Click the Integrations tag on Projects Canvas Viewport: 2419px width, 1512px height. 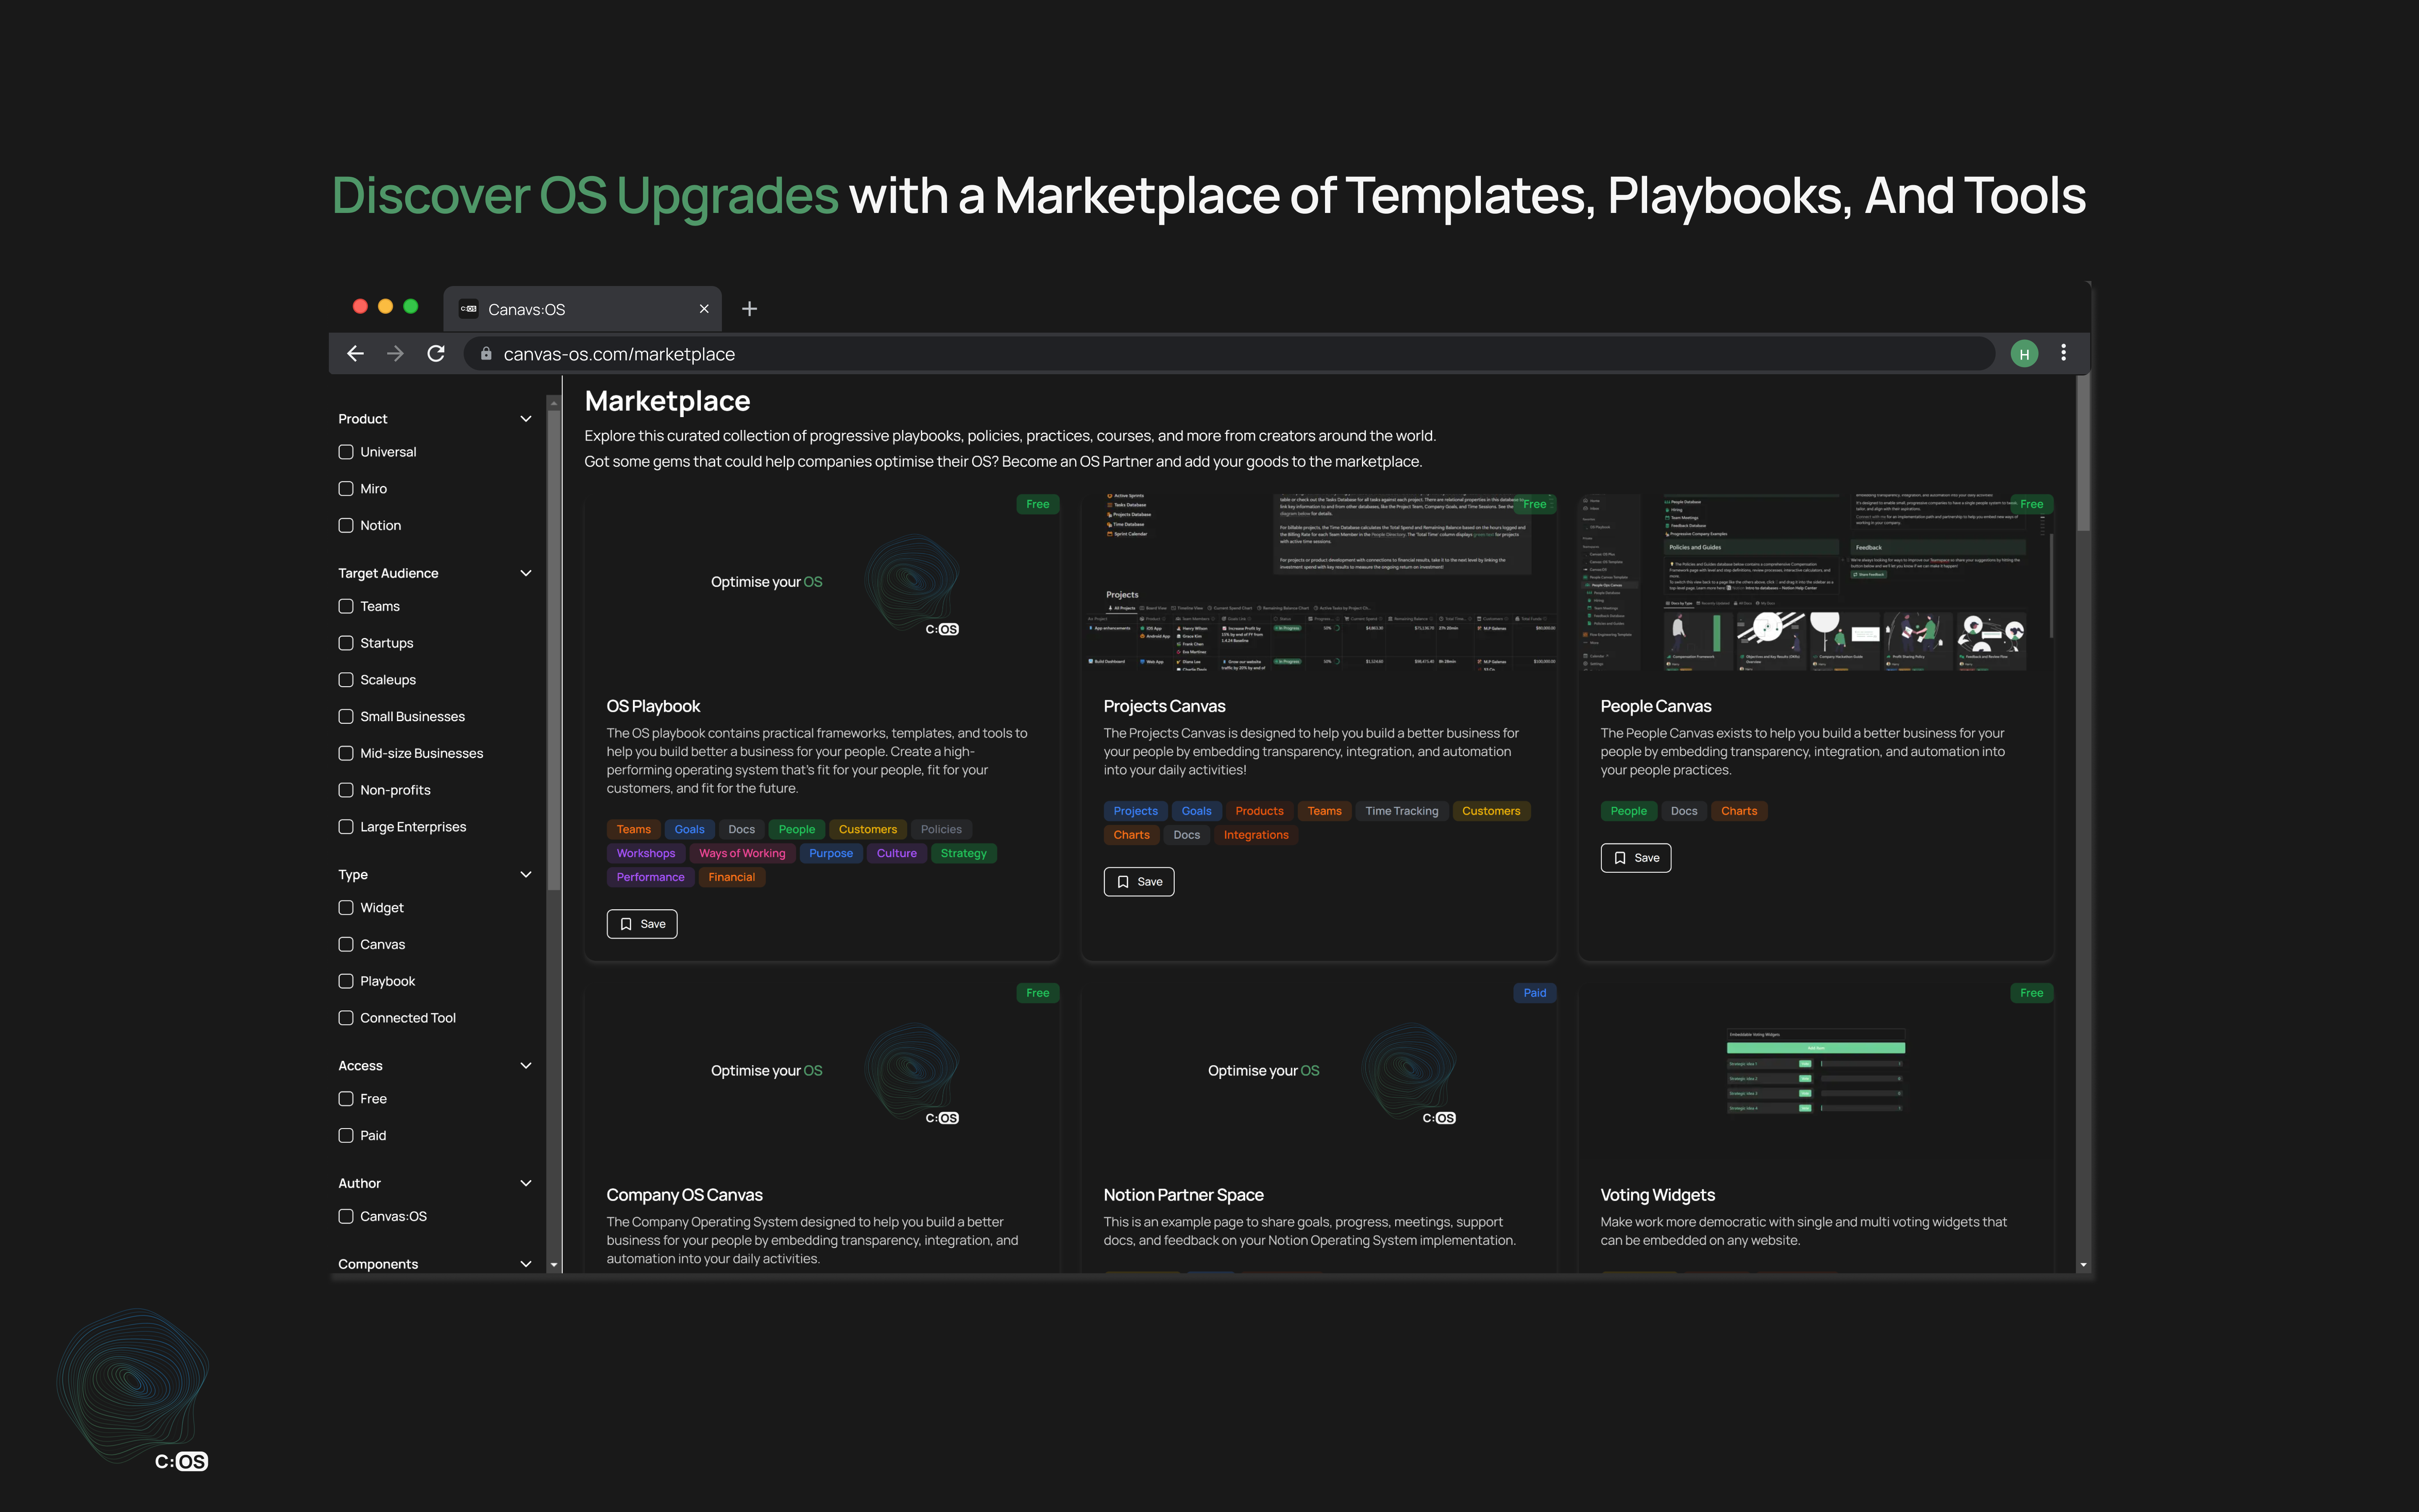click(1255, 835)
